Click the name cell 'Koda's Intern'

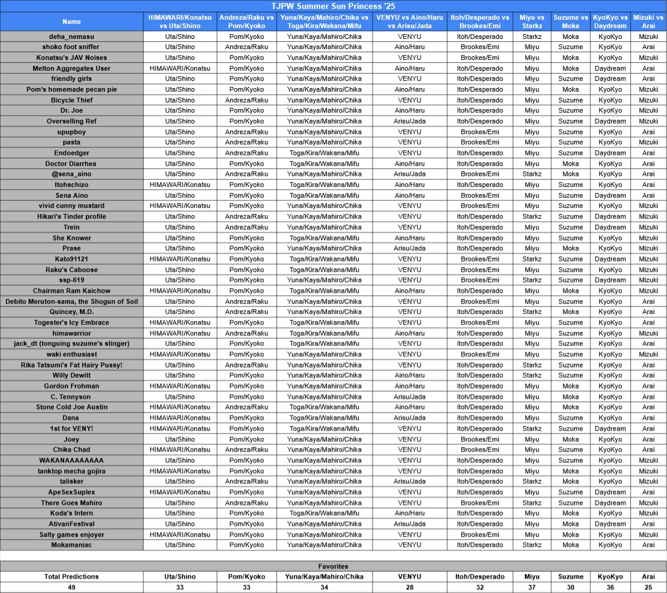click(x=71, y=513)
